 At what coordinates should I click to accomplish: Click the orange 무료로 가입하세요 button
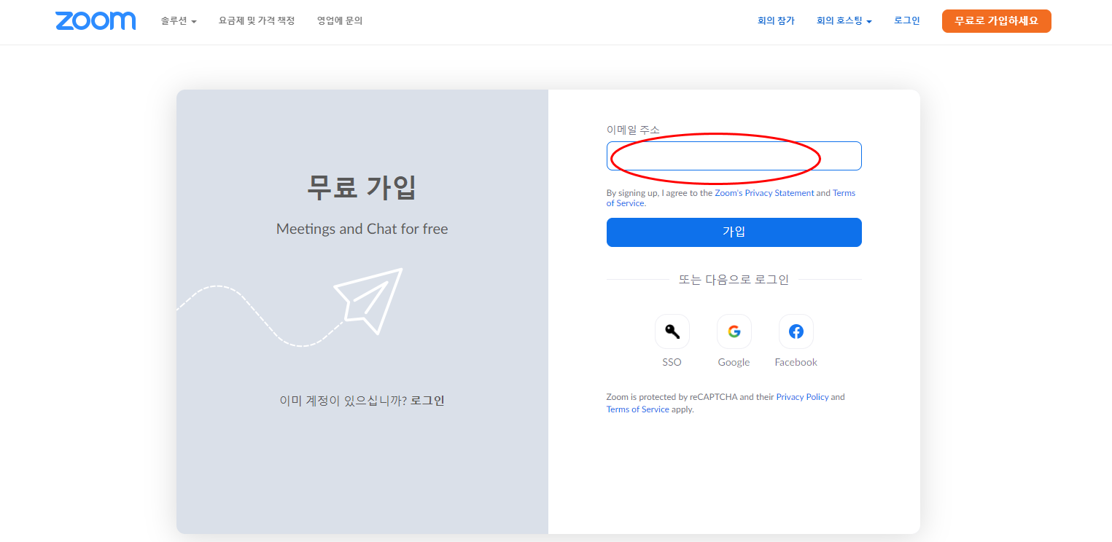click(996, 21)
